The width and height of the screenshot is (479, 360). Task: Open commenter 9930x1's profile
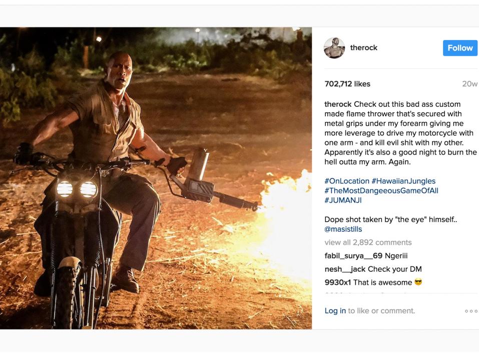337,282
